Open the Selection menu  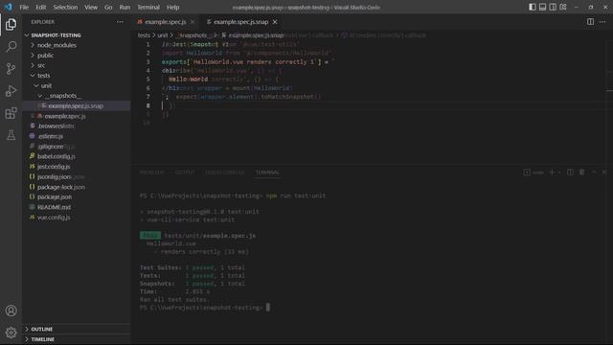[65, 7]
